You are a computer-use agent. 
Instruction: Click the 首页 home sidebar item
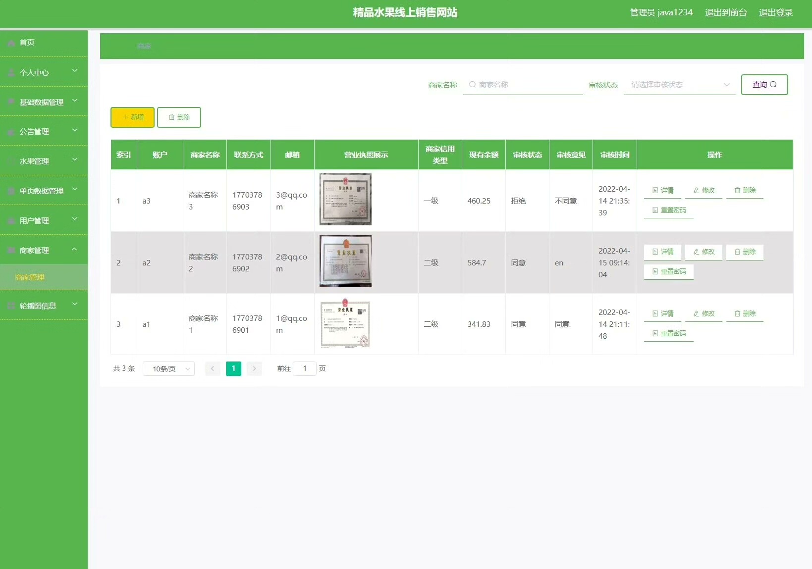click(x=27, y=43)
